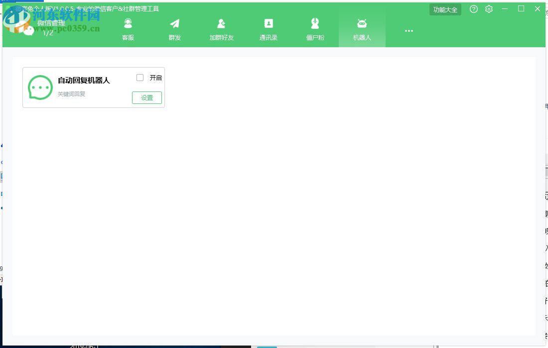This screenshot has width=548, height=348.
Task: Click the green chat bubble icon on the auto-reply card
Action: point(40,87)
